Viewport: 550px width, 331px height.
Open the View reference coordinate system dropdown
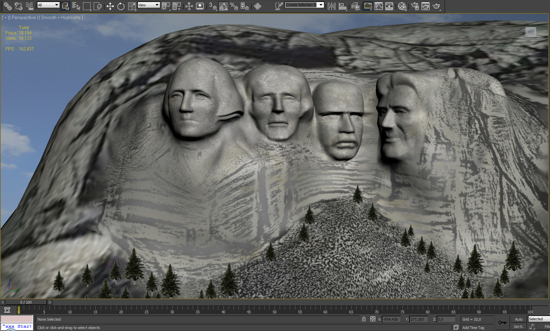[157, 5]
